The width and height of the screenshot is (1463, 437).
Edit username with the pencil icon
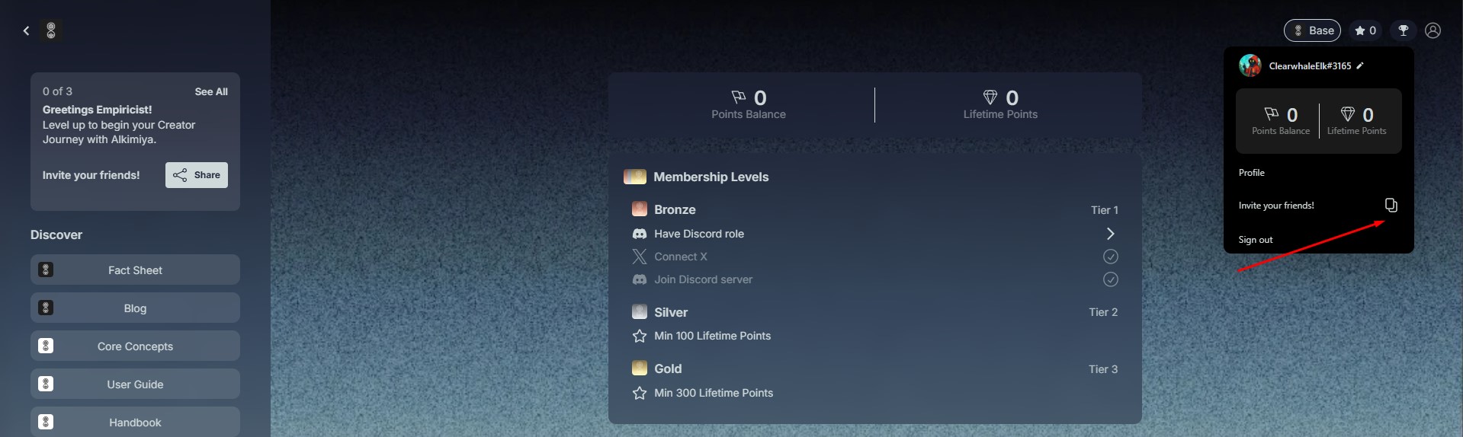(x=1360, y=66)
